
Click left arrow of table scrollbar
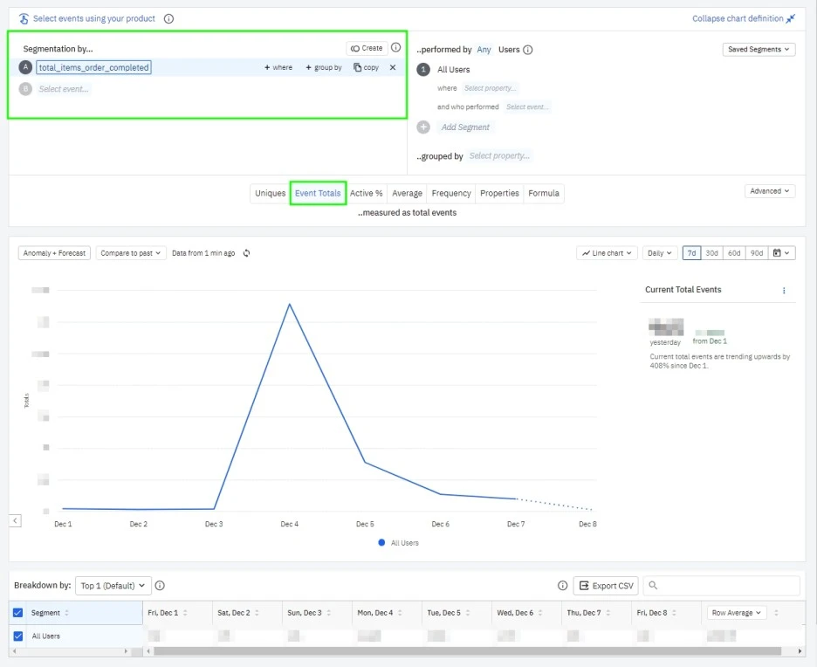[148, 650]
